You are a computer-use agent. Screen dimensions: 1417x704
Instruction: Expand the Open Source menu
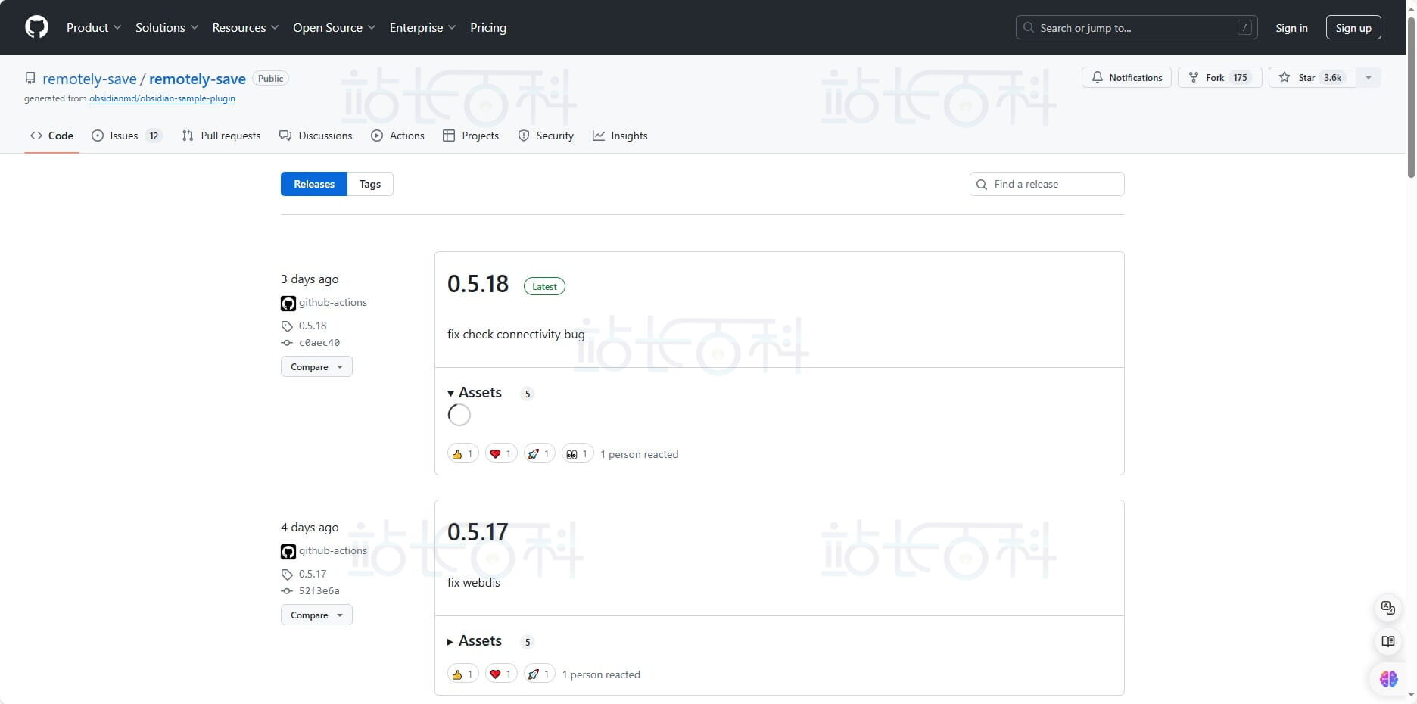click(x=334, y=27)
